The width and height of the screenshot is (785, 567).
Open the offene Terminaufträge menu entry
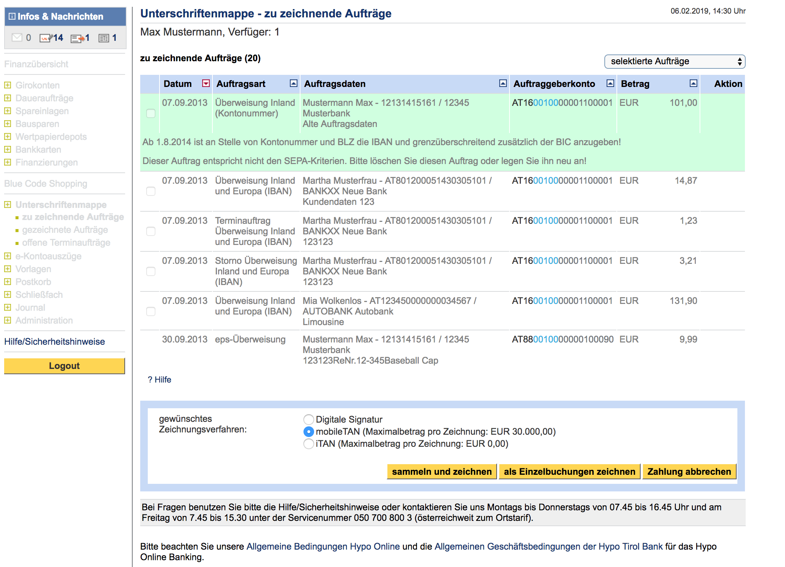pos(66,243)
